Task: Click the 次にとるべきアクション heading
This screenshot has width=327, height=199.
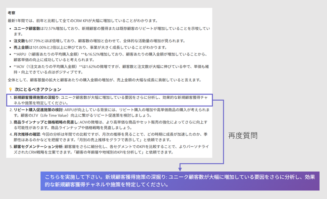Action: coord(38,89)
